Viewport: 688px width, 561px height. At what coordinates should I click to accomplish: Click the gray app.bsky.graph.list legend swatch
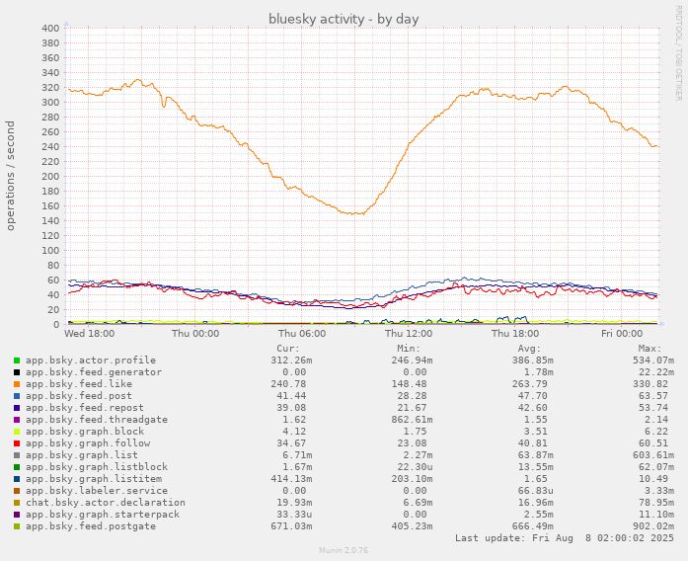(17, 455)
